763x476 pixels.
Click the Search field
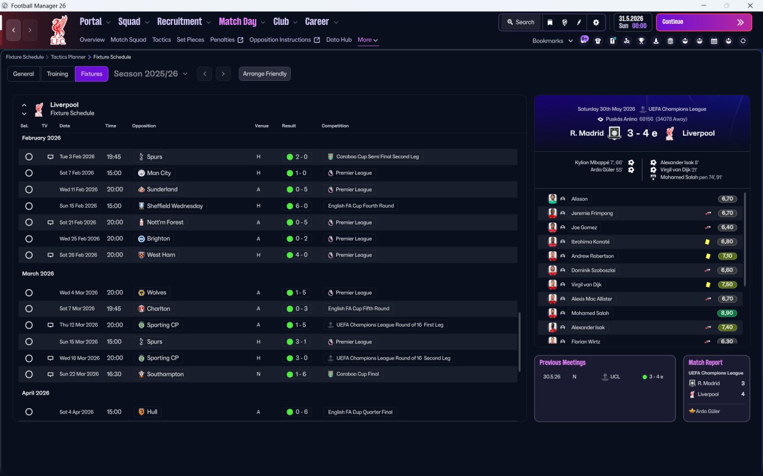[x=520, y=22]
